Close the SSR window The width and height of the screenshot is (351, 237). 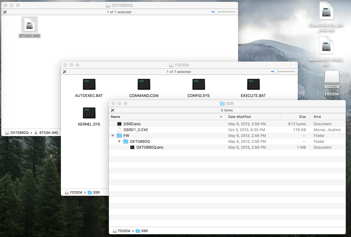click(113, 103)
